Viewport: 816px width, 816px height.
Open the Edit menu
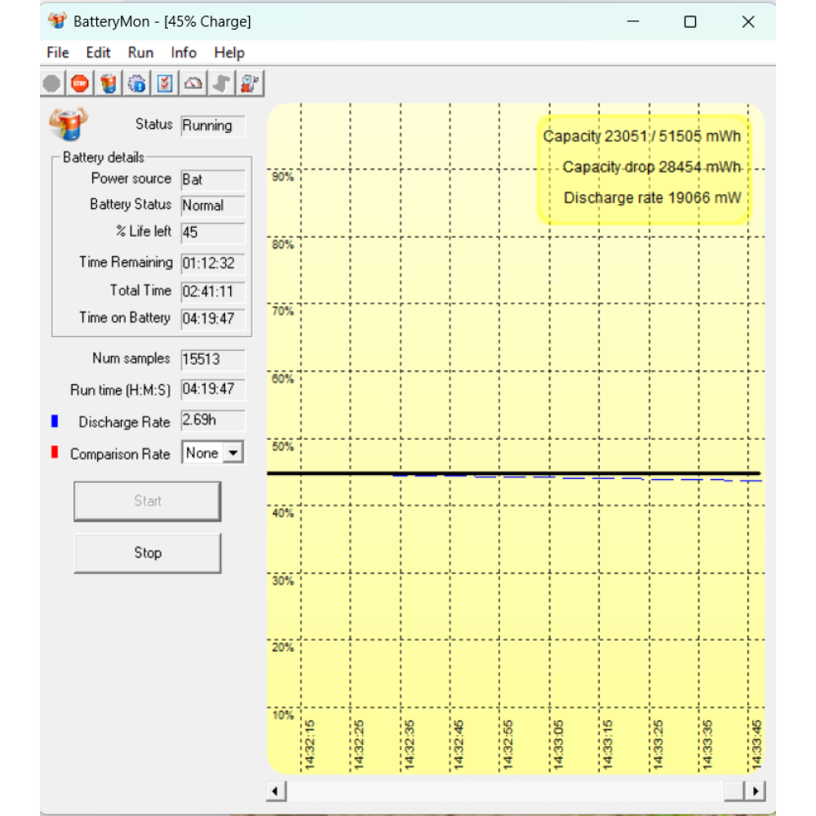[x=98, y=52]
